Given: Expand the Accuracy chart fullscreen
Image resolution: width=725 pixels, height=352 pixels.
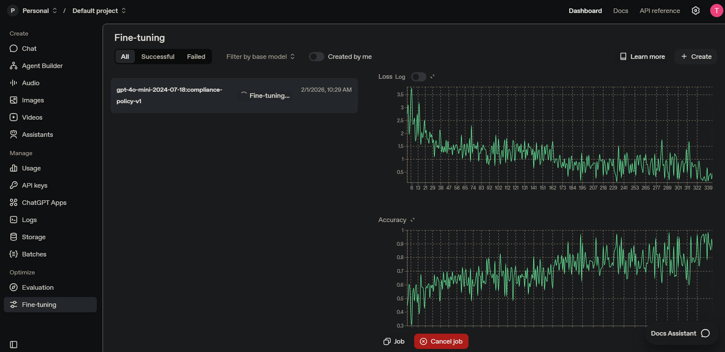Looking at the screenshot, I should tap(413, 220).
